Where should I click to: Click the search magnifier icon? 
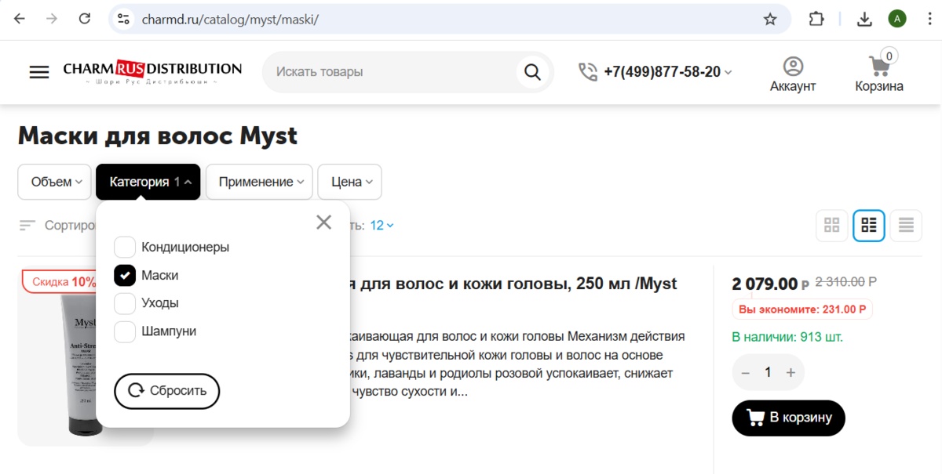pos(532,72)
